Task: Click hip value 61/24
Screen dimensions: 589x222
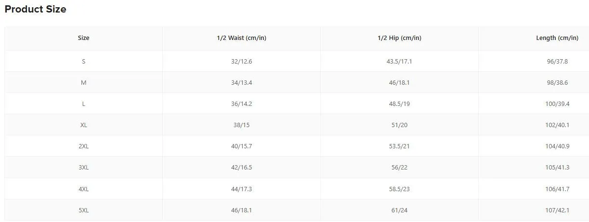Action: (x=399, y=210)
